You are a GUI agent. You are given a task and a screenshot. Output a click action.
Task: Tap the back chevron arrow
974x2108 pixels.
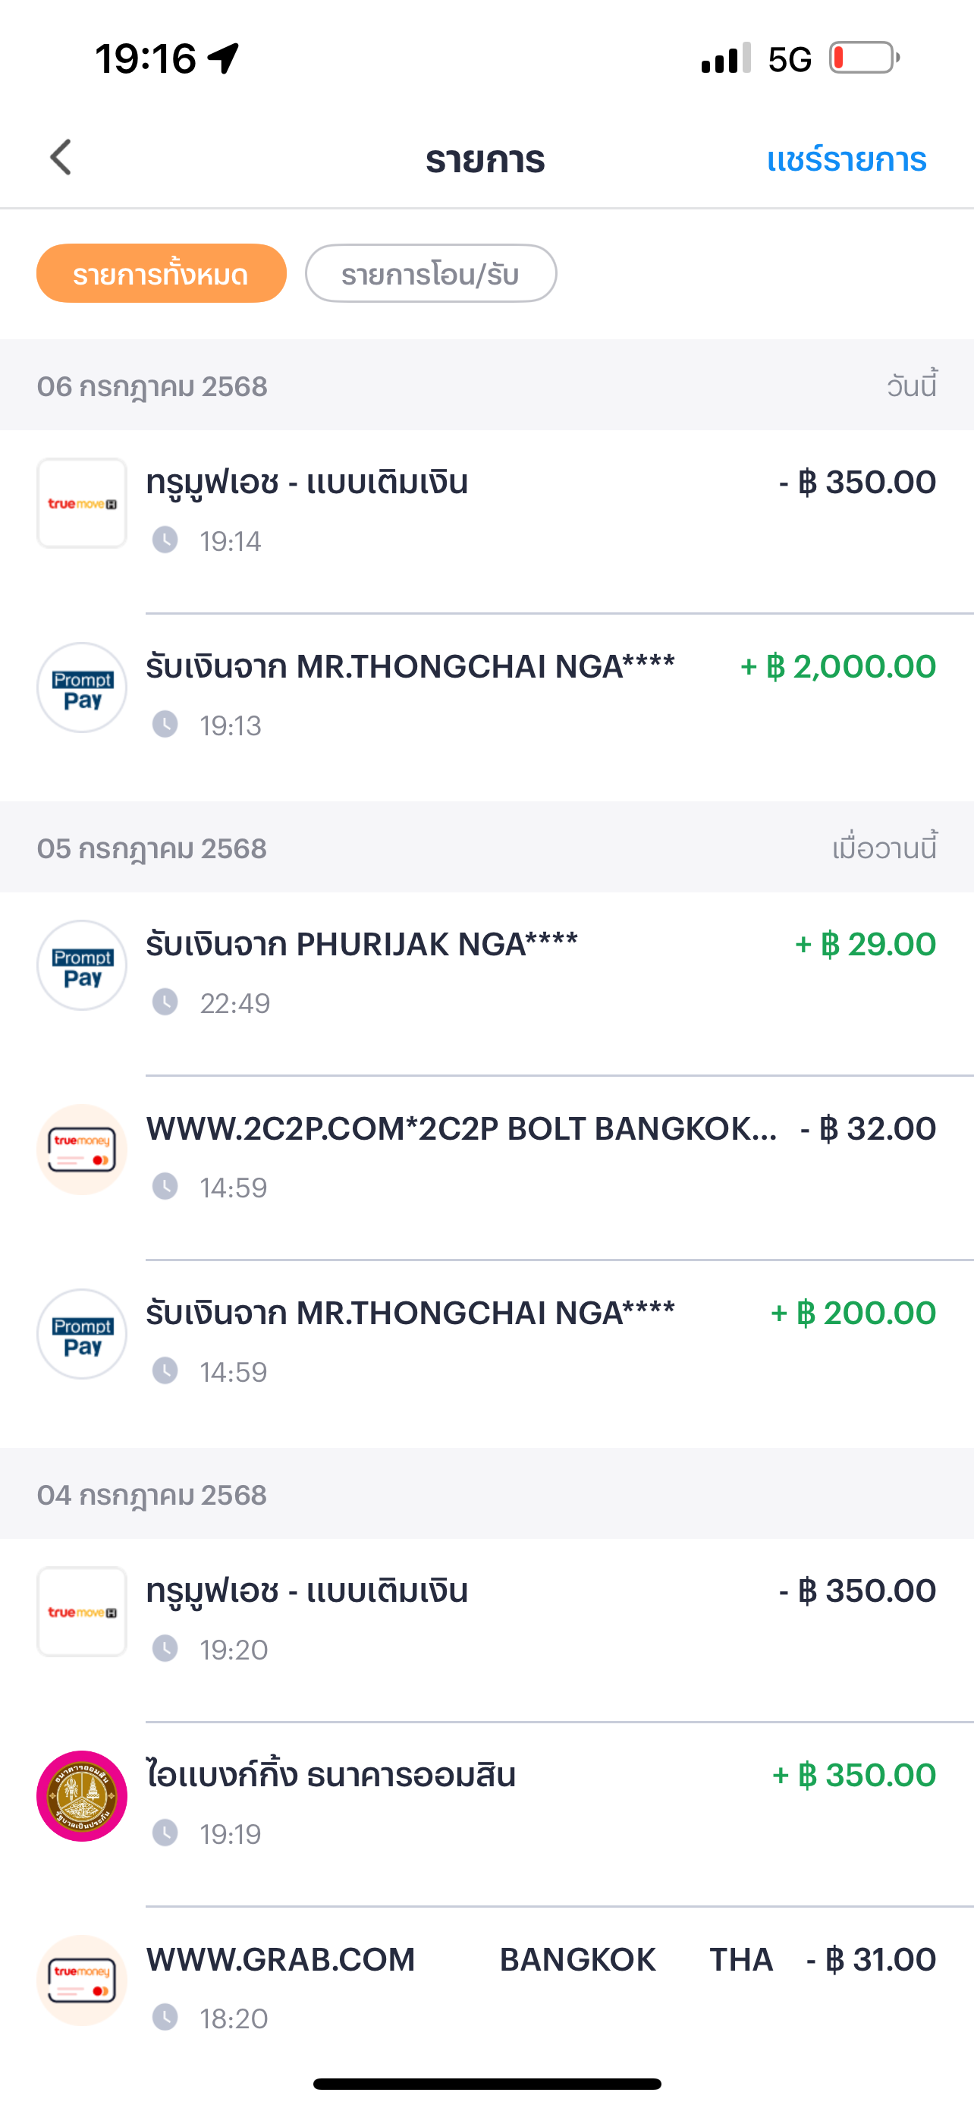61,157
